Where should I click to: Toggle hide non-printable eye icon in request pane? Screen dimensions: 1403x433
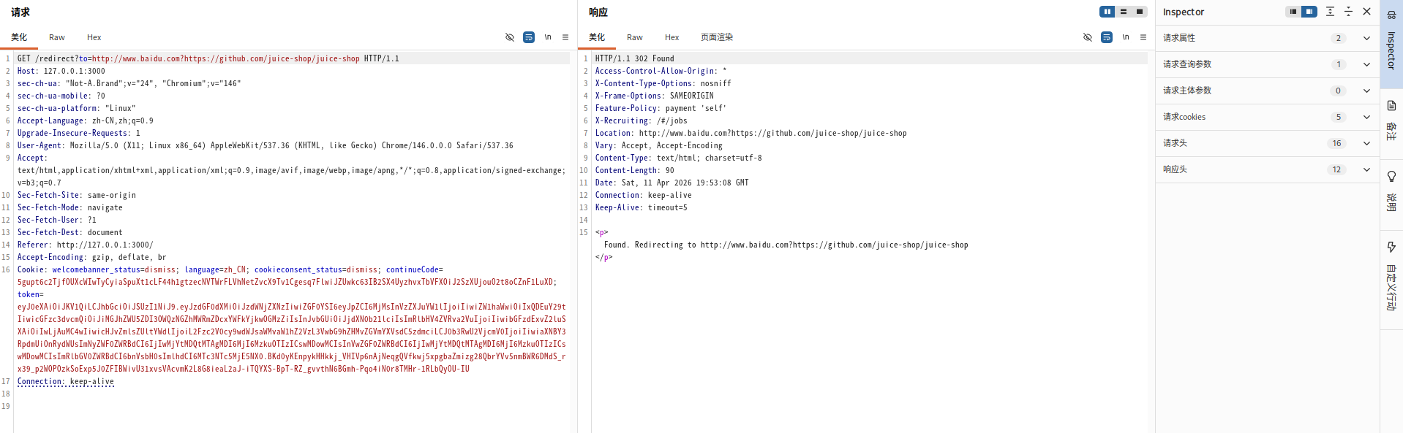coord(510,37)
